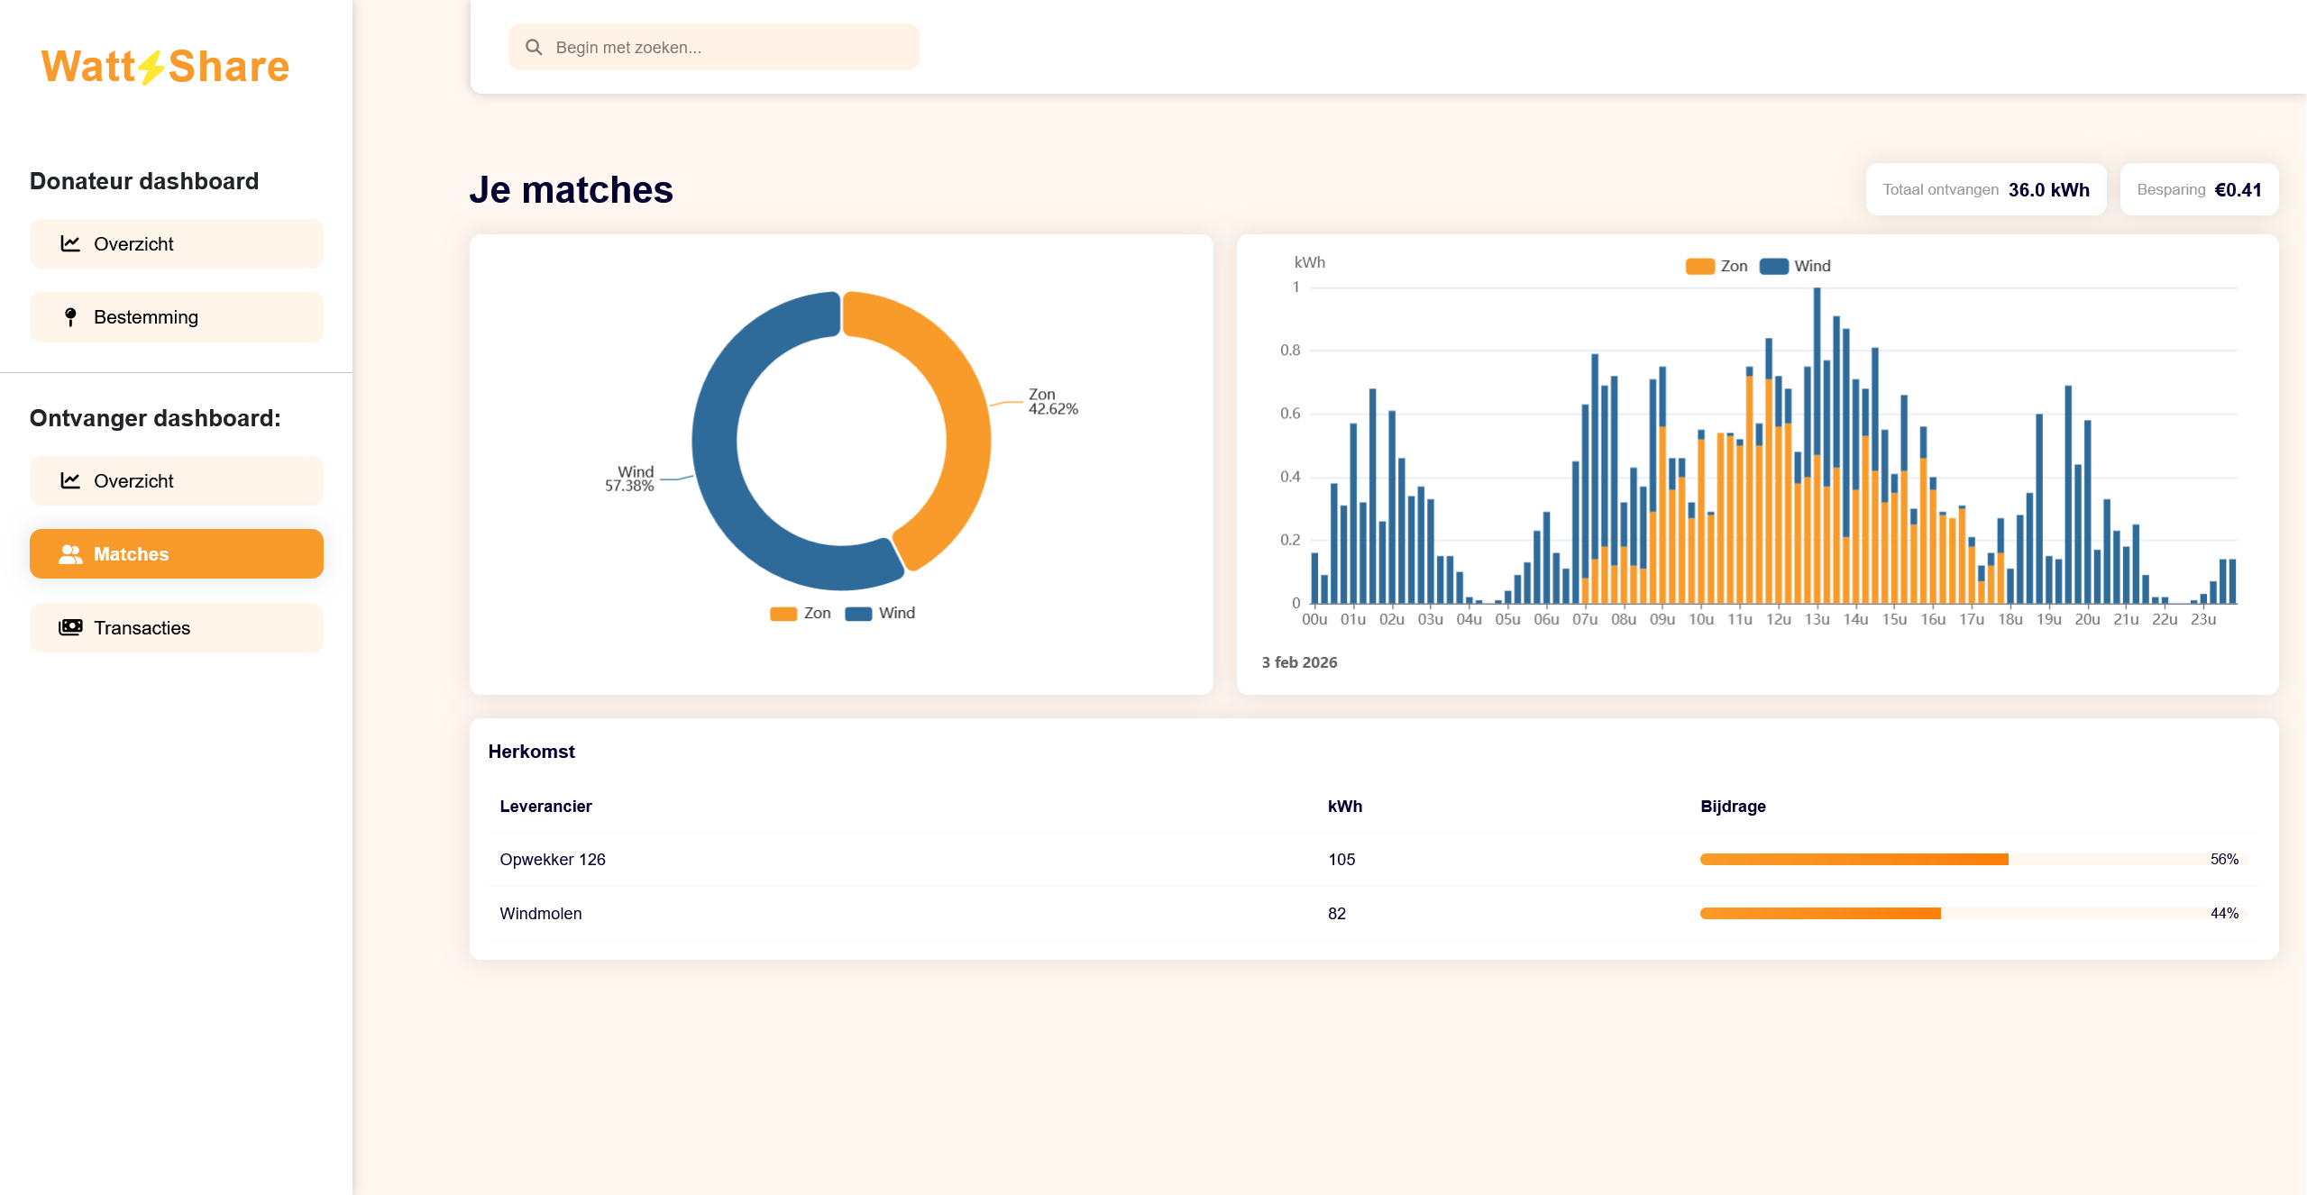
Task: Click the Bestemming pin icon
Action: (70, 317)
